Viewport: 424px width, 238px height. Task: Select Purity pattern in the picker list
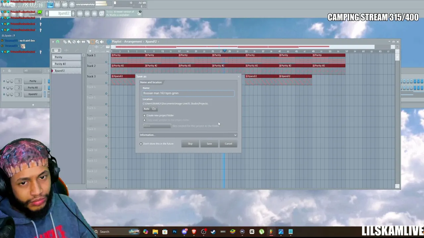[66, 57]
